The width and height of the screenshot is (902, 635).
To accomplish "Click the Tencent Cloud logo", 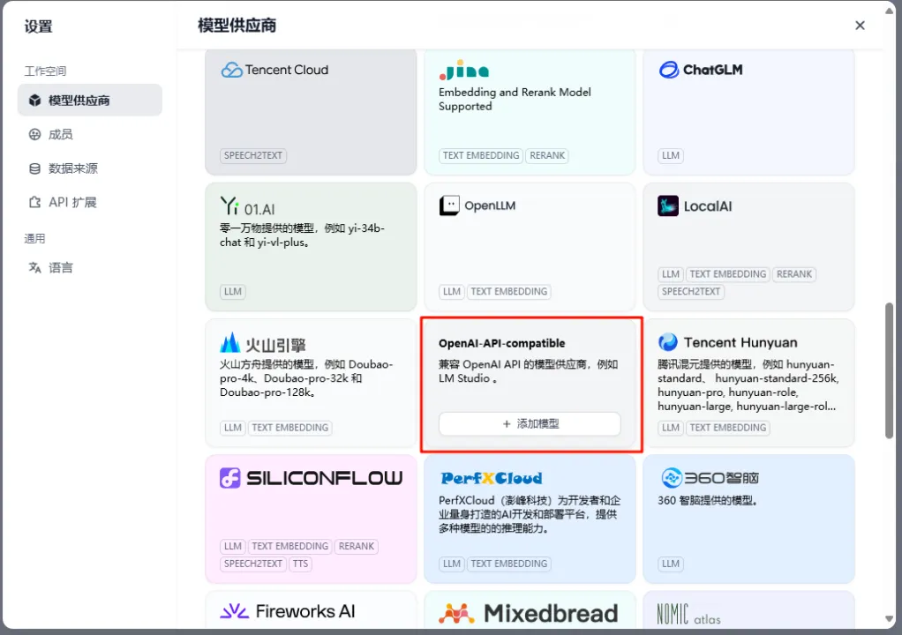I will tap(274, 70).
